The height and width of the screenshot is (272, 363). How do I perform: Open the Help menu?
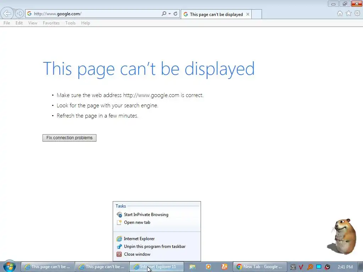pos(85,23)
